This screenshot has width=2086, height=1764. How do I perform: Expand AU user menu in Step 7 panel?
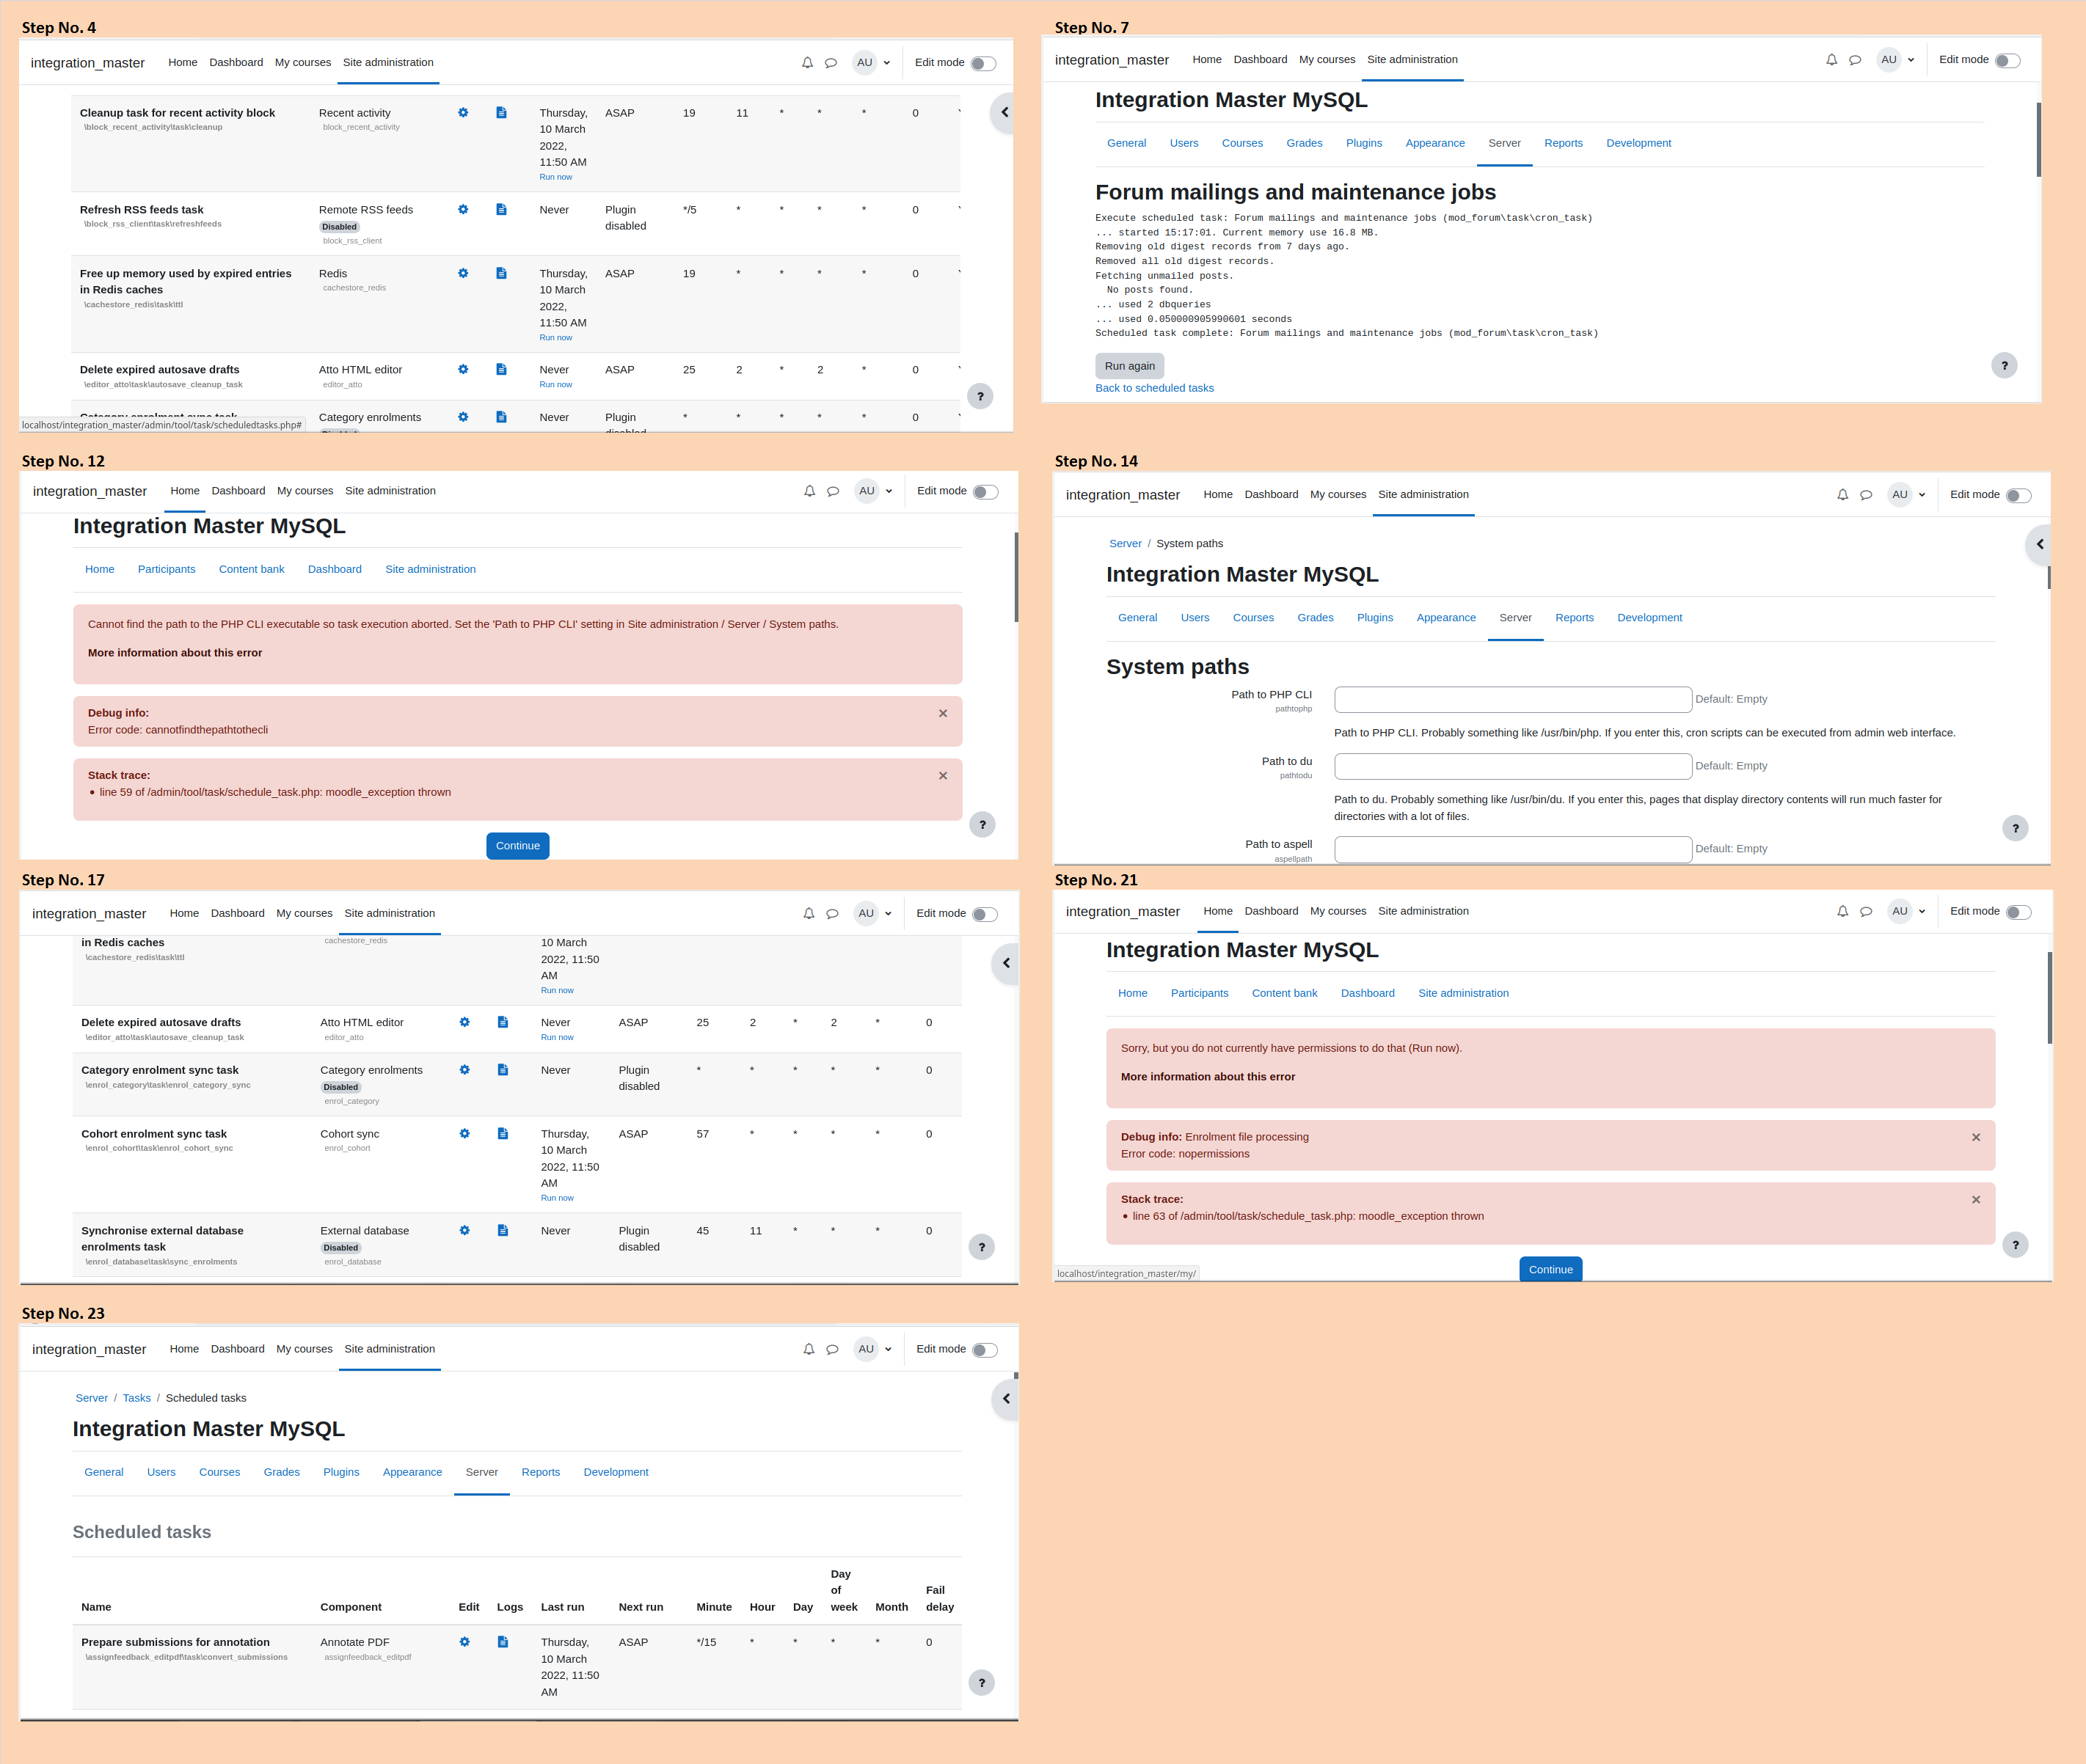[x=1896, y=60]
